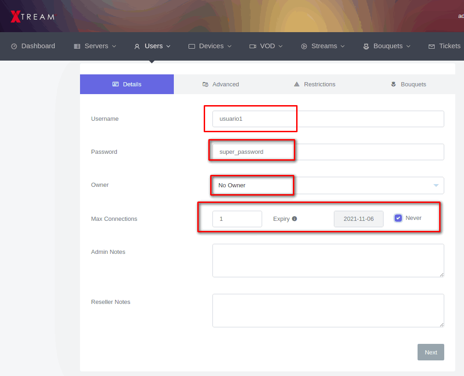Click the VOD camera icon
Image resolution: width=464 pixels, height=376 pixels.
[x=252, y=46]
